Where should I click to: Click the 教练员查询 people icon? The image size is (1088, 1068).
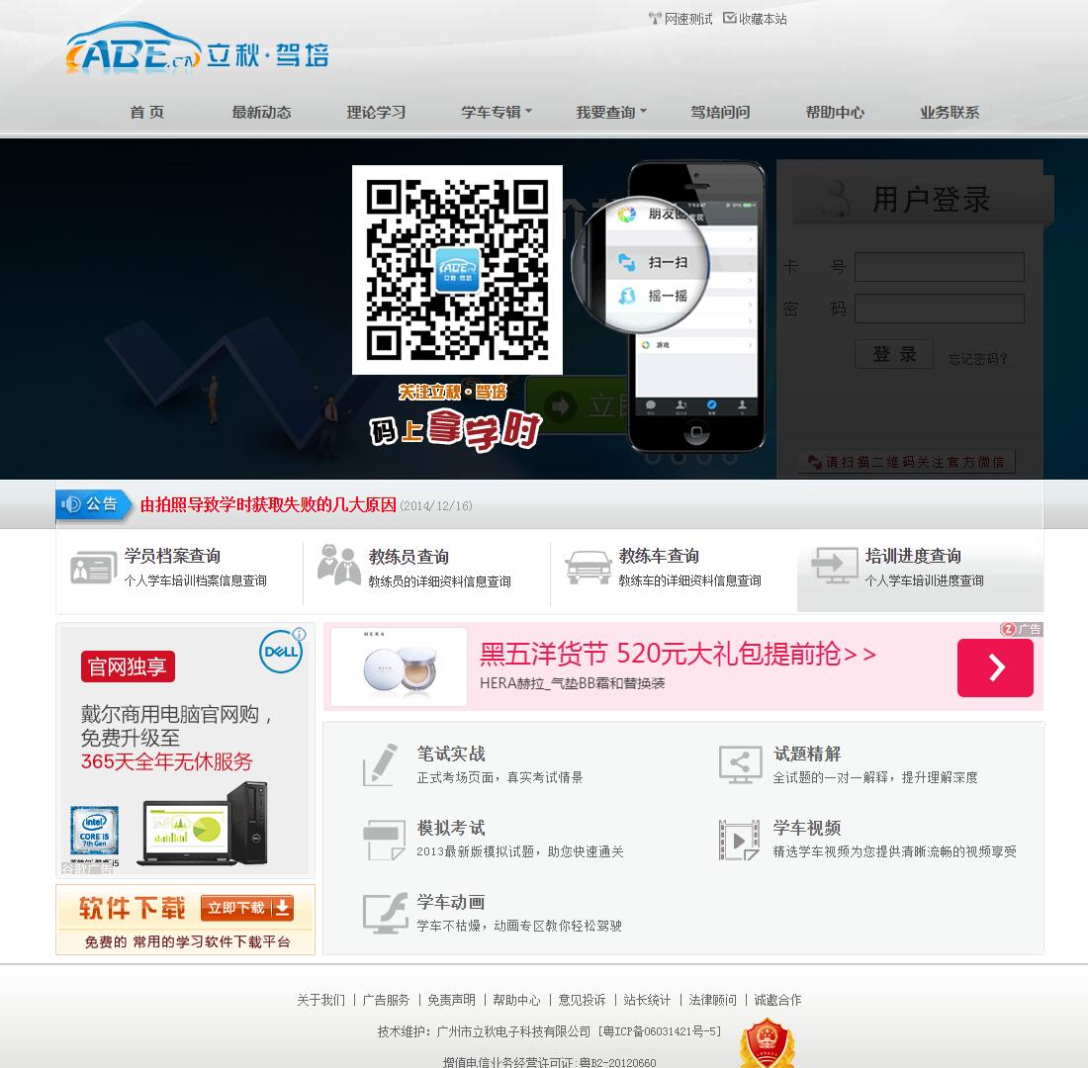coord(339,565)
